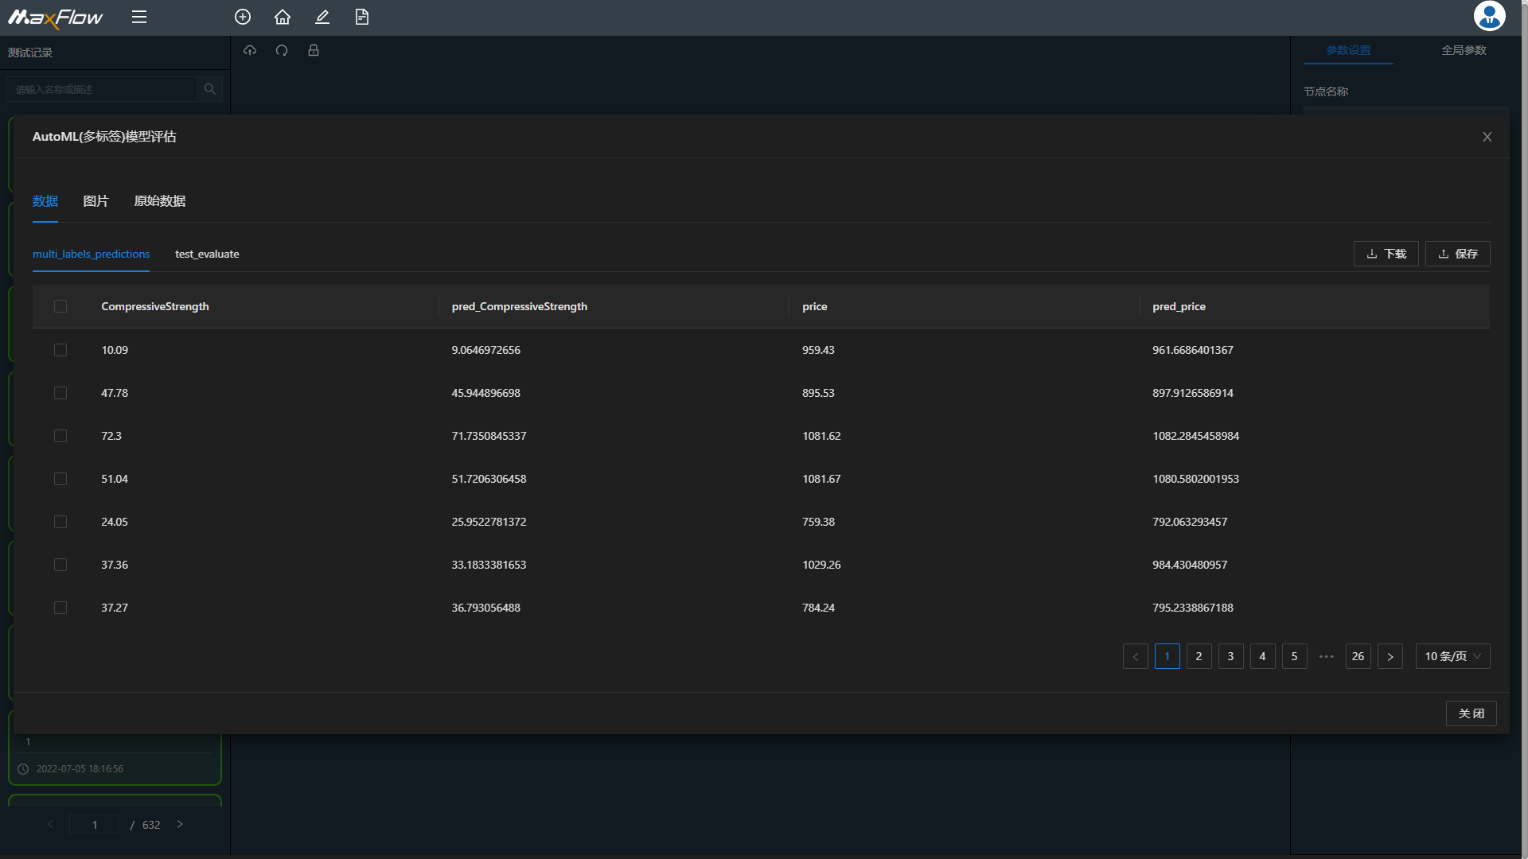Click the test record search input field
1528x859 pixels.
click(102, 89)
